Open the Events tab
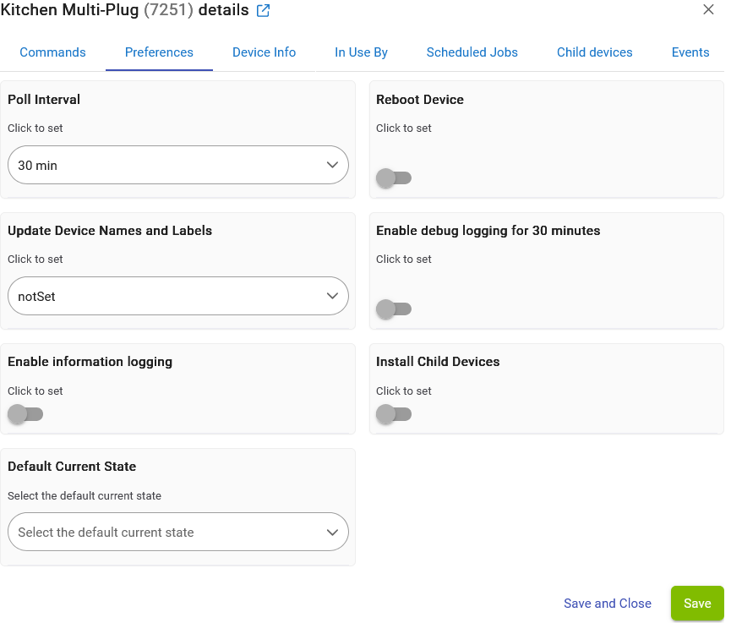Image resolution: width=731 pixels, height=623 pixels. coord(690,52)
